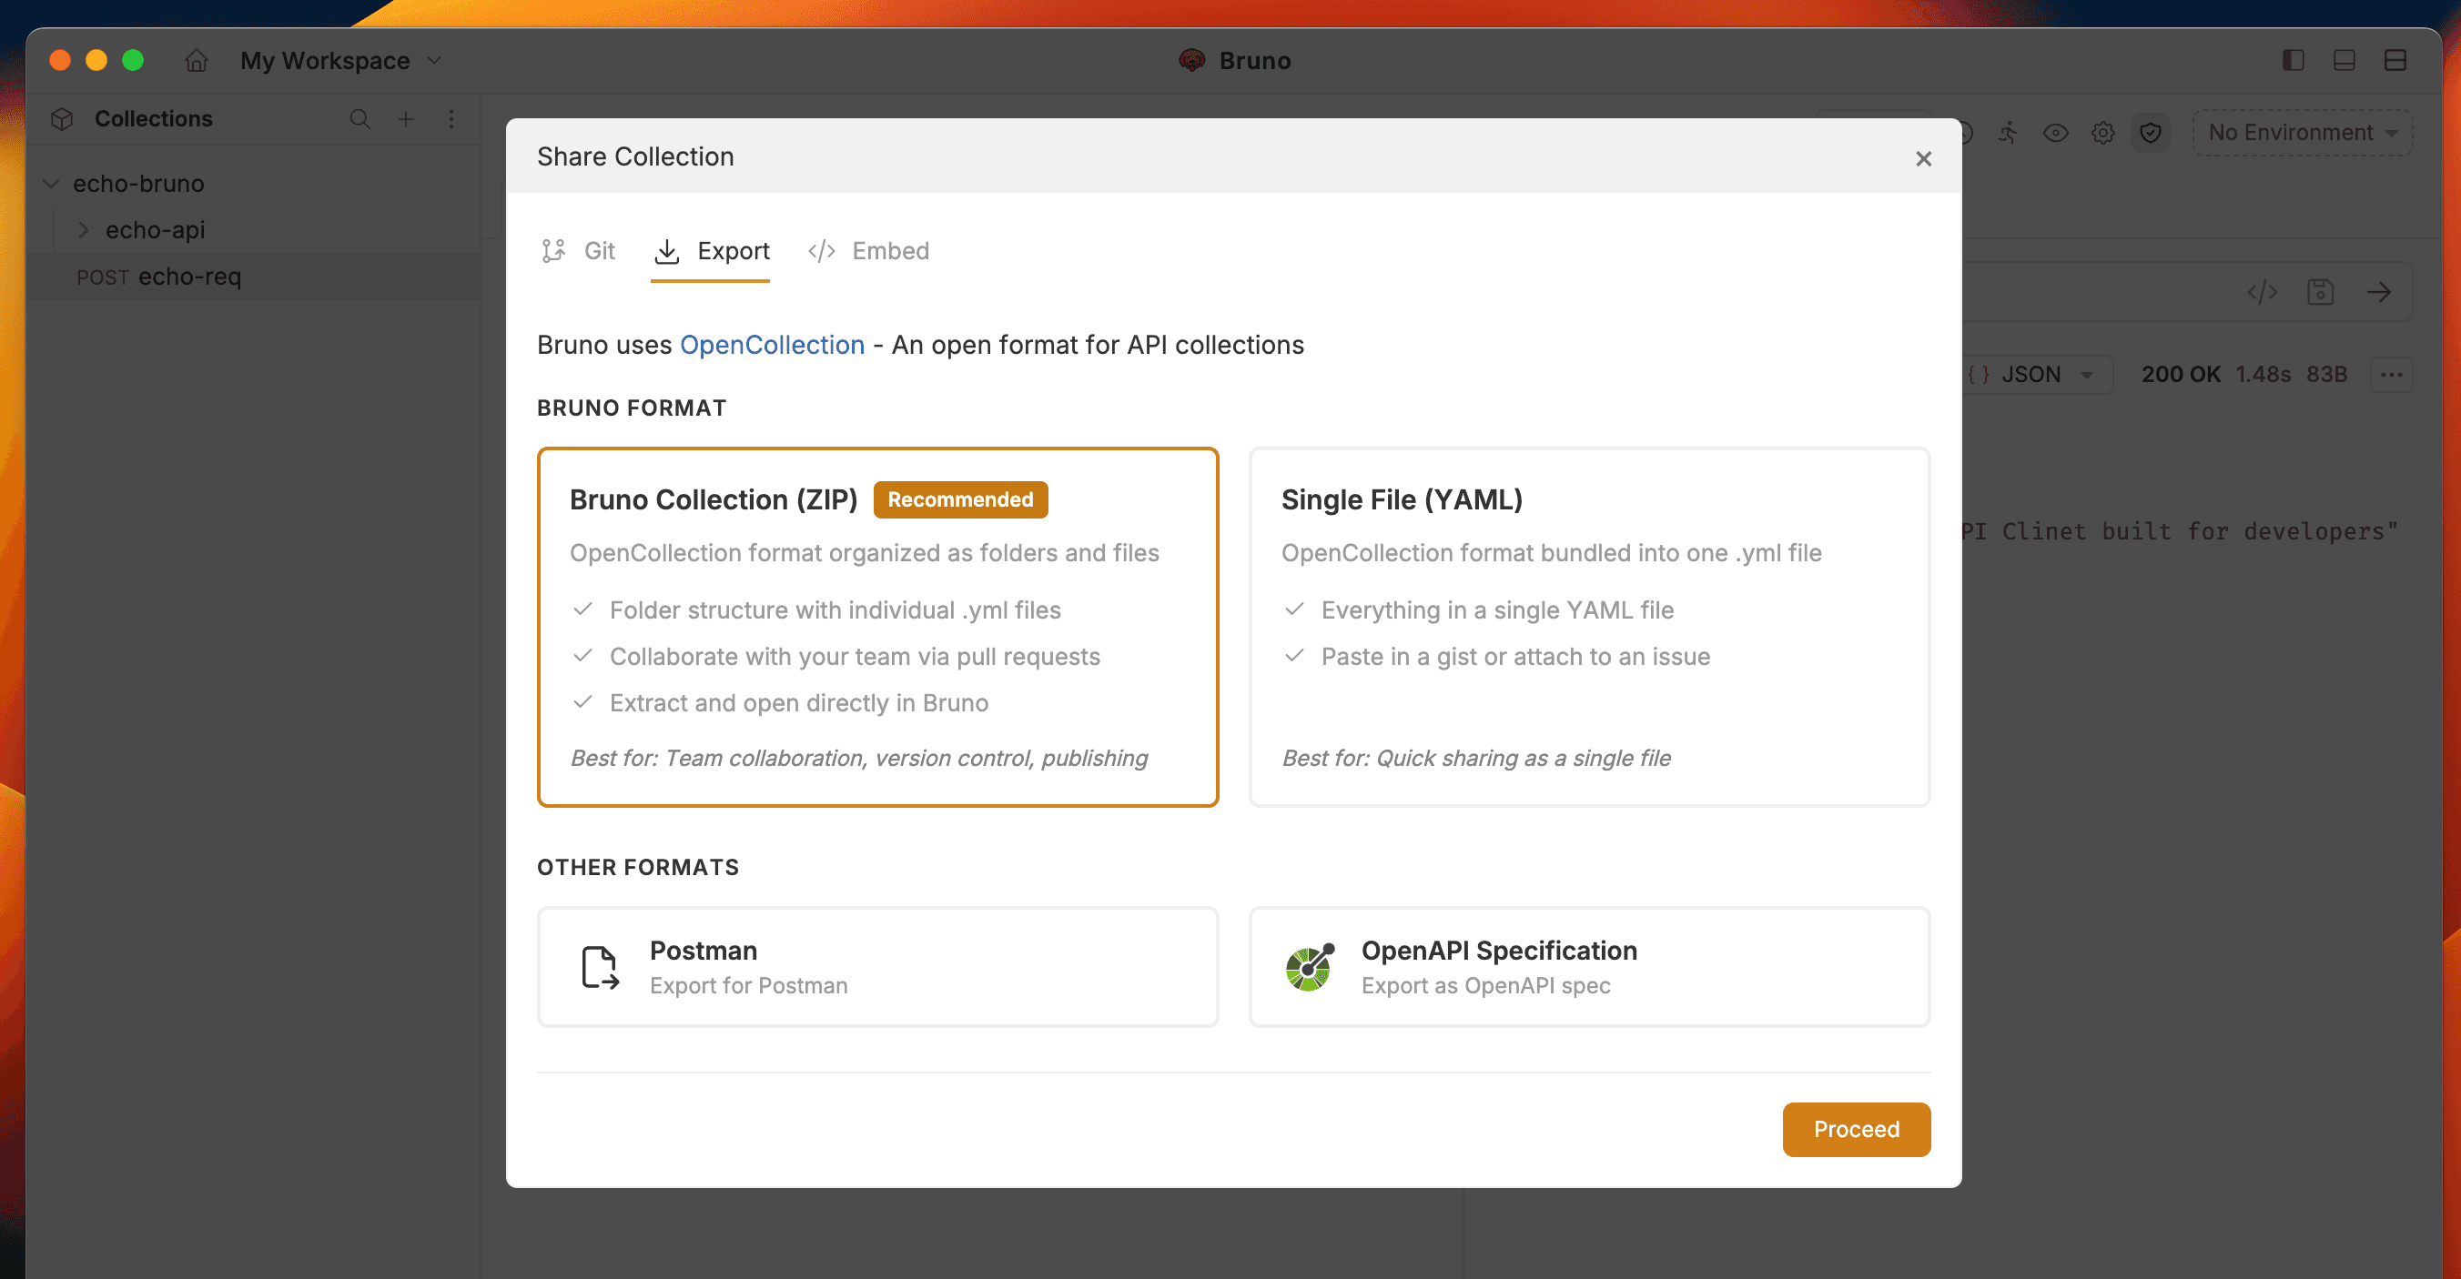Click the collection settings gear icon
Screen dimensions: 2461x1279
point(2102,133)
